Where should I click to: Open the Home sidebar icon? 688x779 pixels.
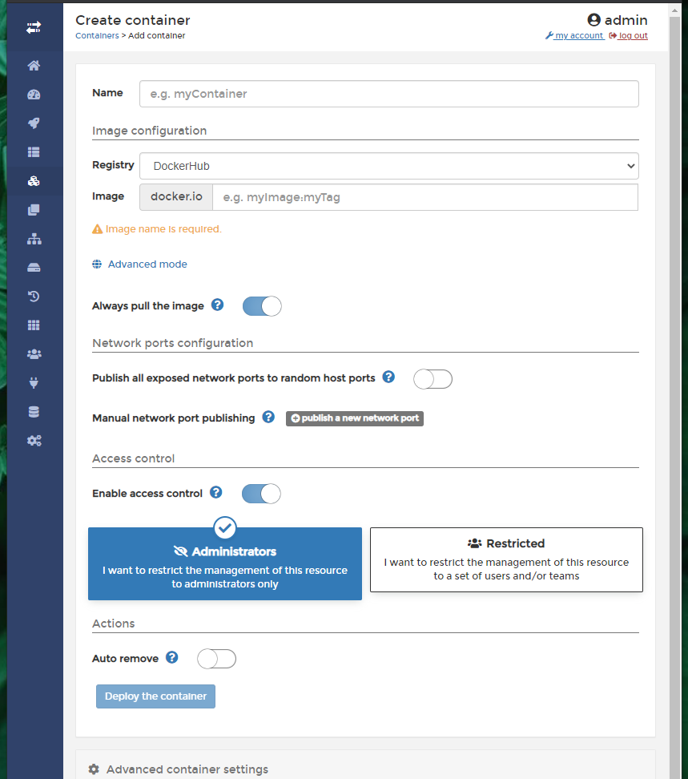(34, 65)
